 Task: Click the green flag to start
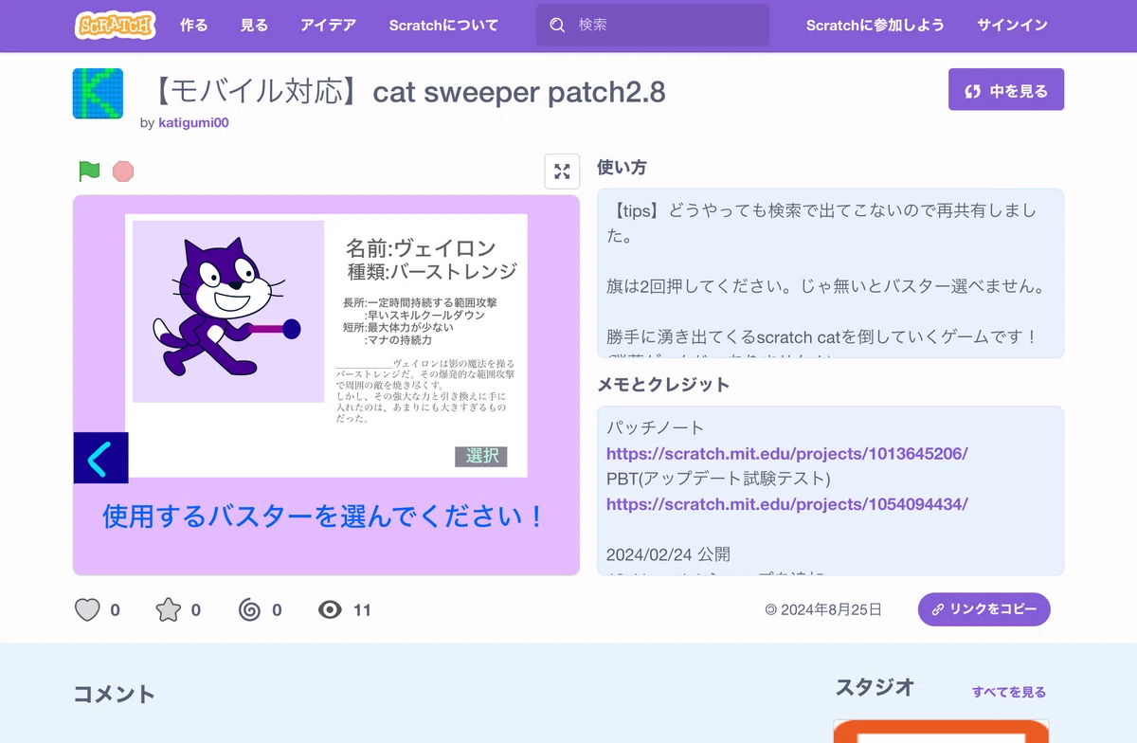click(x=89, y=171)
